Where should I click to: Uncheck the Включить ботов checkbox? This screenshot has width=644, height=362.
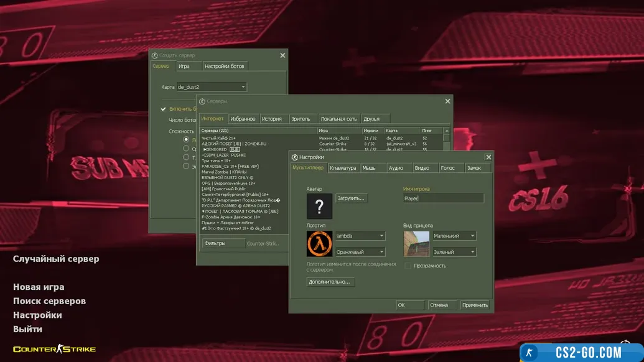[x=164, y=109]
